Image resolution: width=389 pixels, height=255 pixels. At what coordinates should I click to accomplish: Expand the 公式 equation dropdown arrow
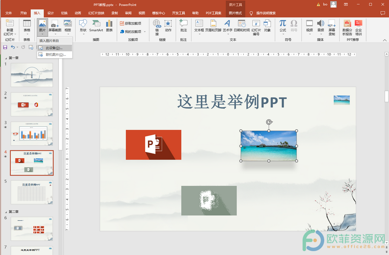tap(283, 34)
